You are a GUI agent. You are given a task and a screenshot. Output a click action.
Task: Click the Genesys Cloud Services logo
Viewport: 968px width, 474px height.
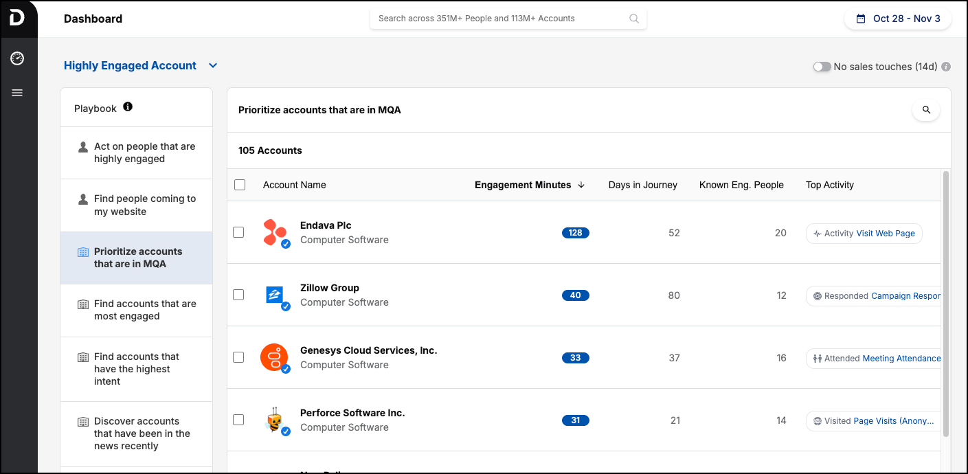click(274, 357)
